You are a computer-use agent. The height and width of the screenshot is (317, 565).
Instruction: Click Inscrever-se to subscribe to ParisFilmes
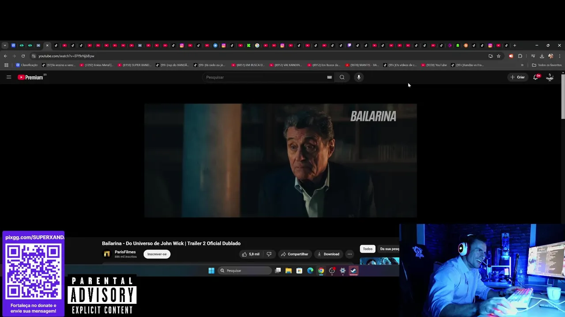click(x=157, y=254)
